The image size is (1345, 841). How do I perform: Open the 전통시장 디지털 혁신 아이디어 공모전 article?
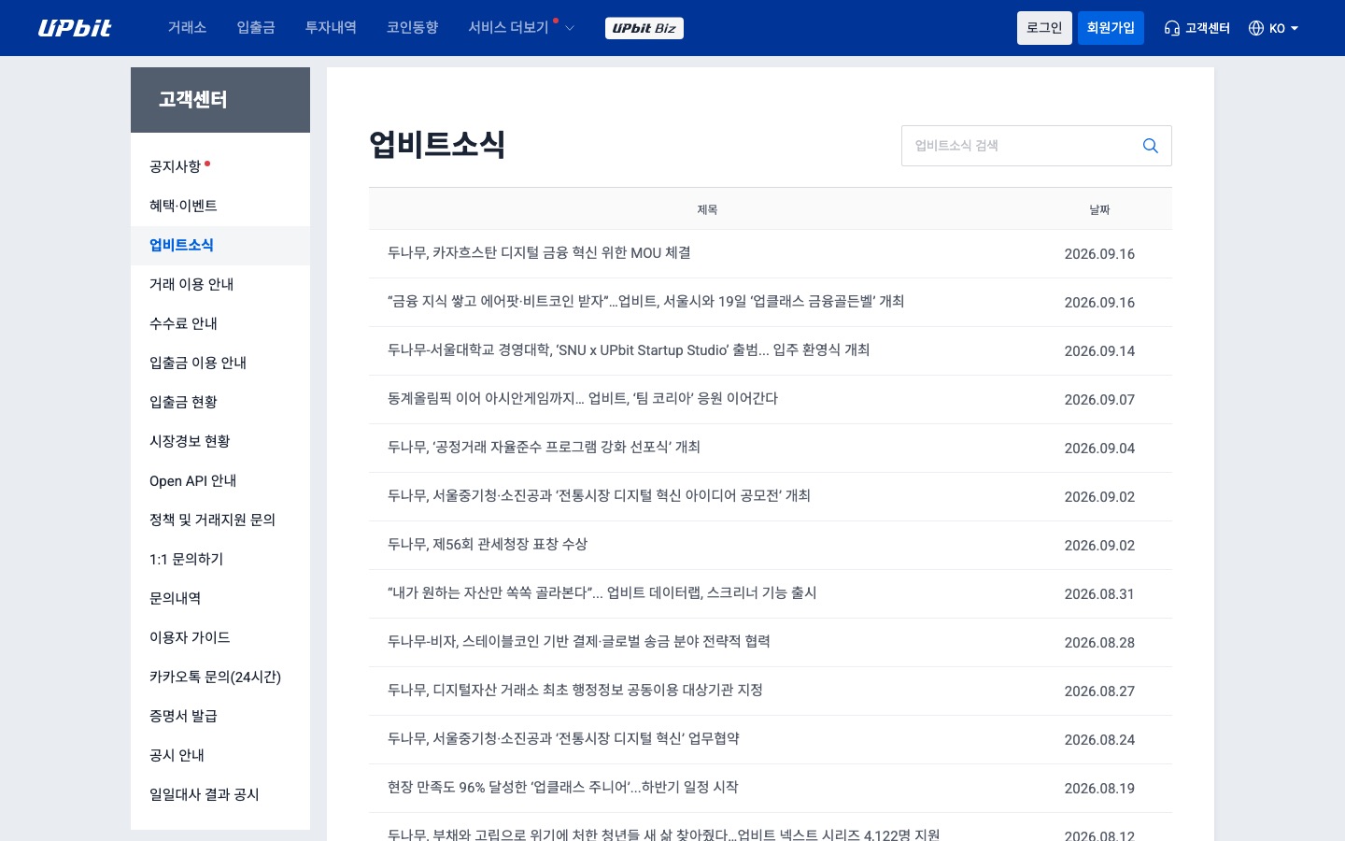pyautogui.click(x=599, y=496)
